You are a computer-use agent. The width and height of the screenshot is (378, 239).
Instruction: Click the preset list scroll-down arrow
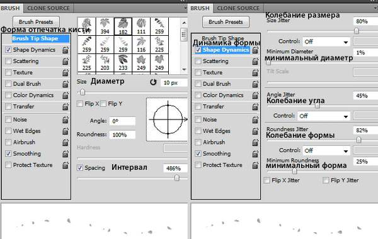pos(184,70)
